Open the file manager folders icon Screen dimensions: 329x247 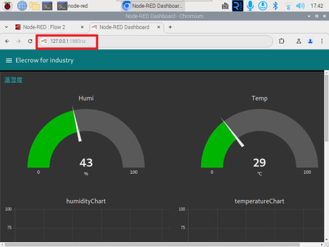click(x=35, y=6)
